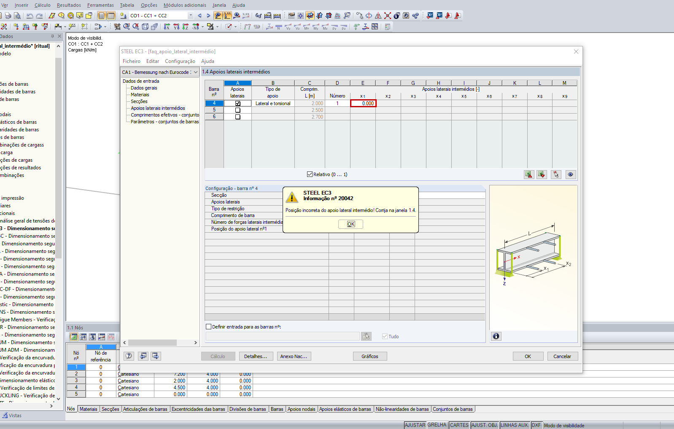Image resolution: width=674 pixels, height=429 pixels.
Task: Click the Undo arrow icon
Action: (x=30, y=16)
